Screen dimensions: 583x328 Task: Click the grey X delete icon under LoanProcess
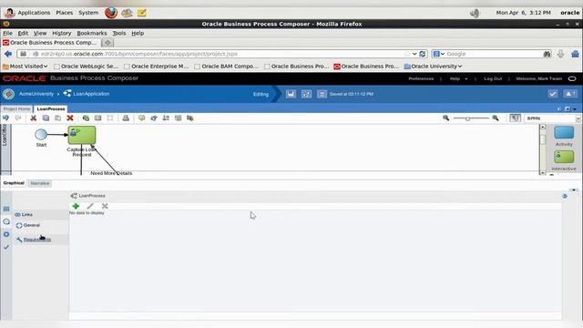(105, 206)
